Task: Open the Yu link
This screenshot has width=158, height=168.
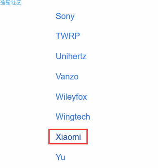Action: [x=60, y=157]
